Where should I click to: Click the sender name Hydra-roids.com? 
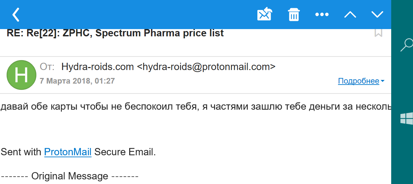[97, 67]
